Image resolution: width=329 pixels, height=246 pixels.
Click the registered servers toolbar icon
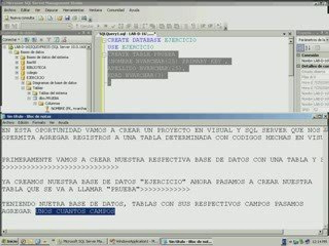(x=84, y=18)
